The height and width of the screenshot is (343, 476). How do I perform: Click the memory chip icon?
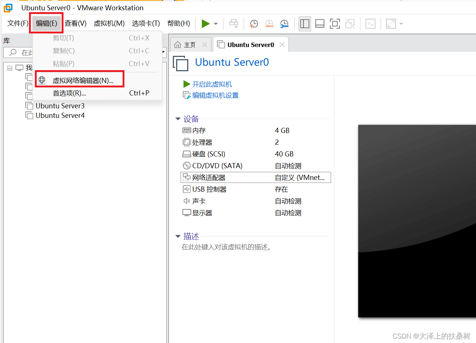coord(187,130)
